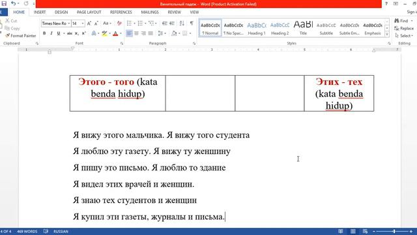
Task: Apply the Text Effects icon
Action: click(94, 33)
